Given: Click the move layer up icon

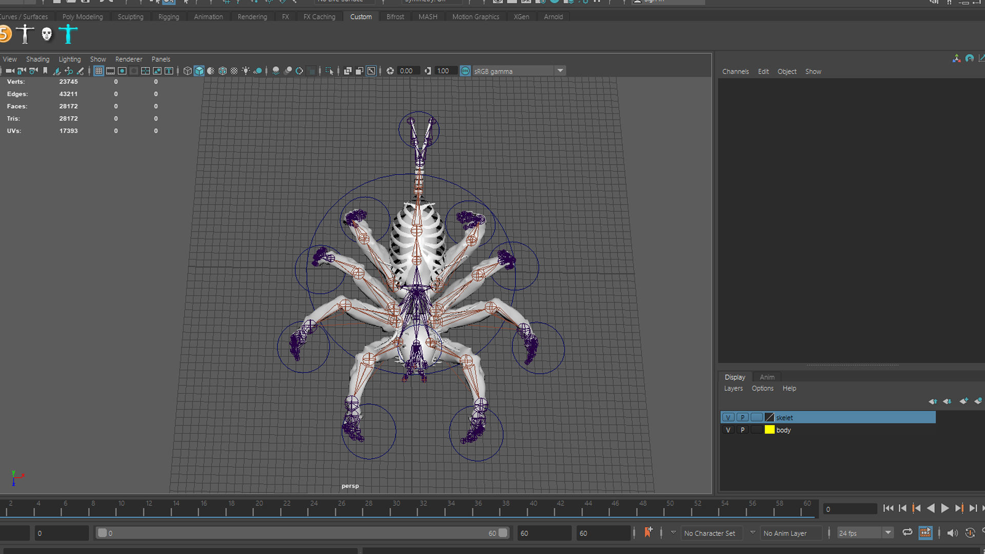Looking at the screenshot, I should (x=933, y=401).
